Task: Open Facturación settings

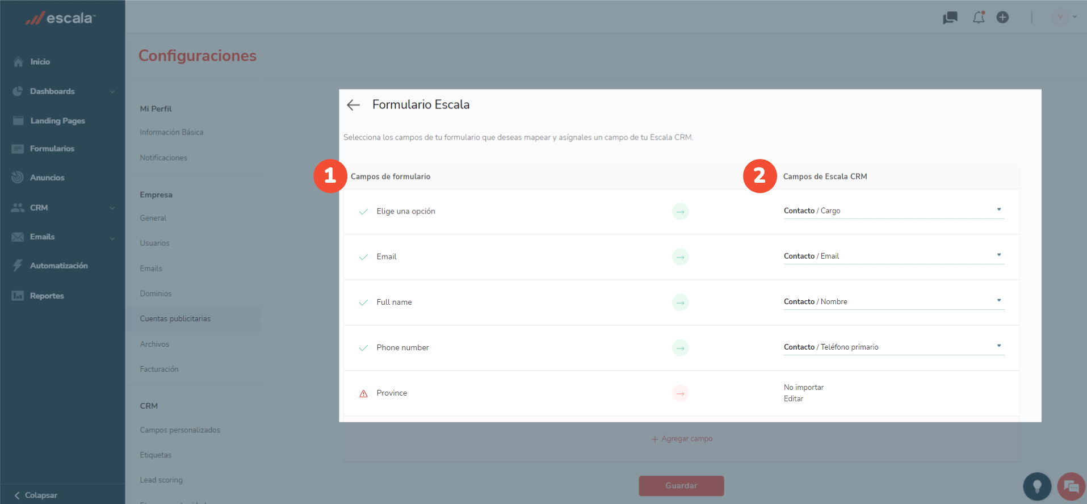Action: pos(159,369)
